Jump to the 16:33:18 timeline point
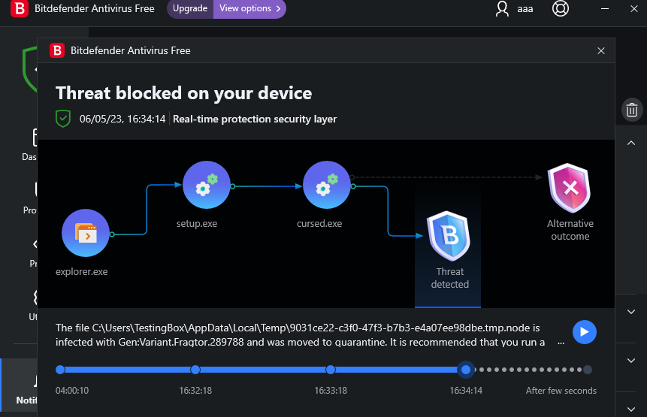 pos(331,370)
